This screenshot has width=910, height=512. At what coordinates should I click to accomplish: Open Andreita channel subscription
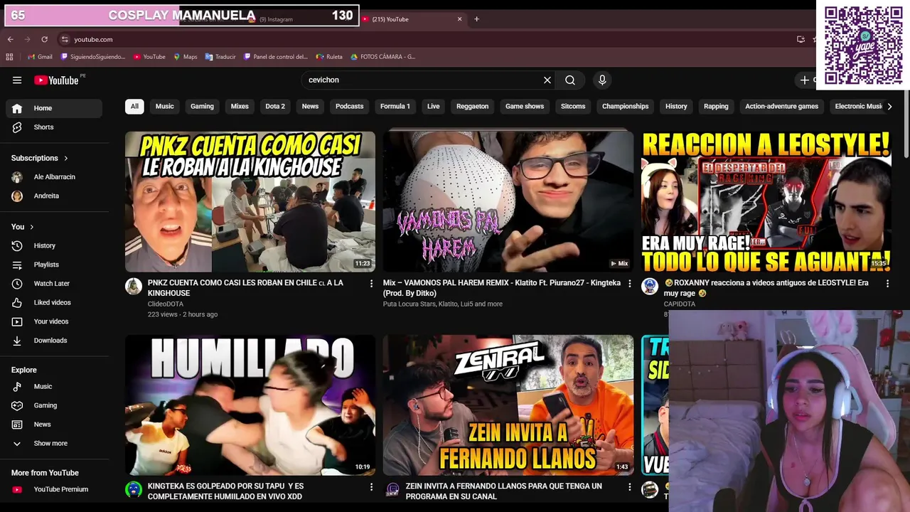(x=54, y=196)
